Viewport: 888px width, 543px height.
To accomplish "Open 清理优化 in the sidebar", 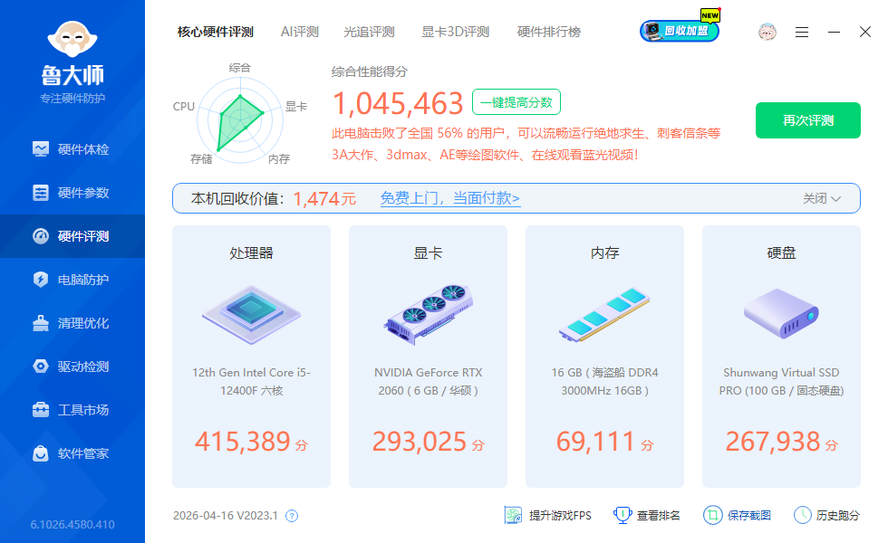I will click(72, 324).
